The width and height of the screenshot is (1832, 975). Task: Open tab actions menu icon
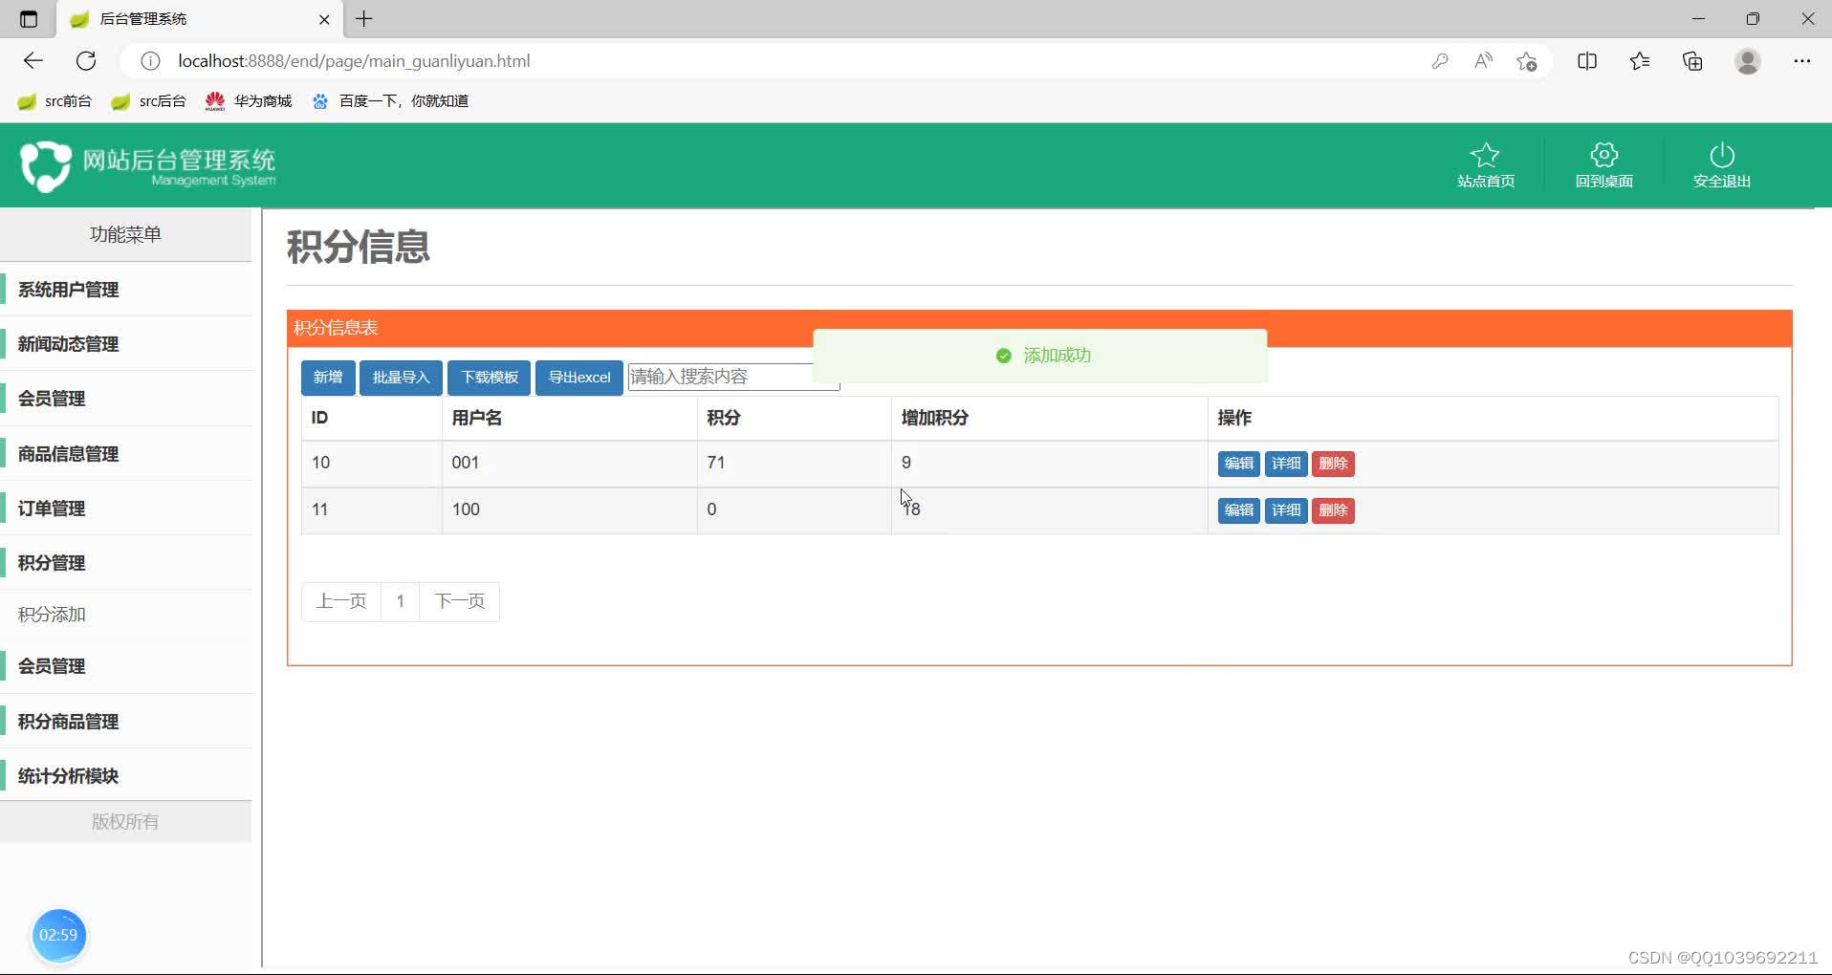tap(29, 19)
